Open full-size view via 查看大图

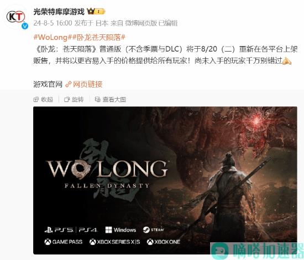point(111,100)
